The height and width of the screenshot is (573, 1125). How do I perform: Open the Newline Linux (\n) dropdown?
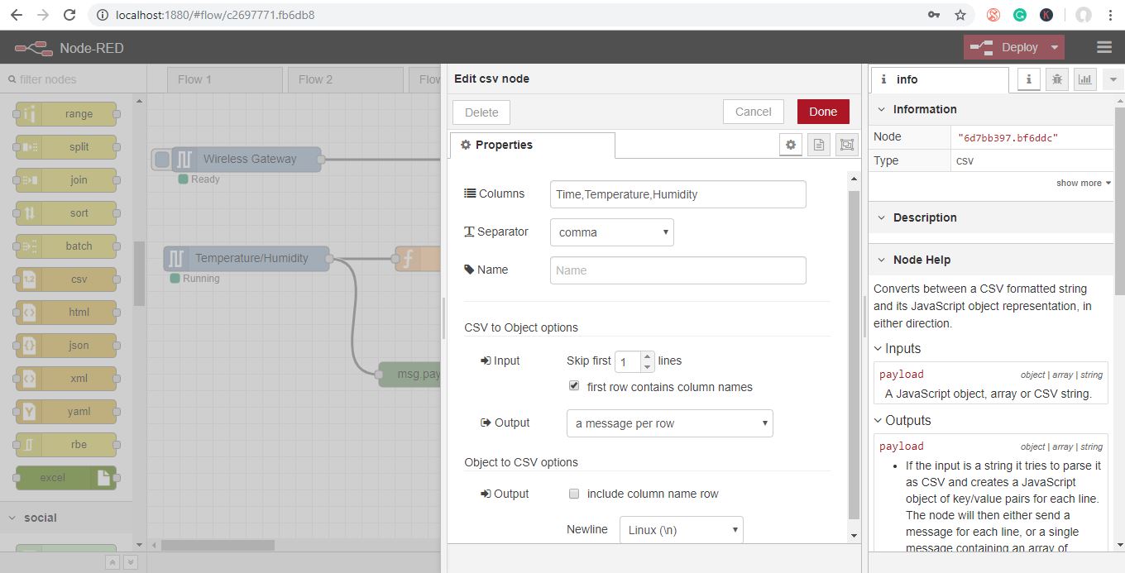tap(681, 530)
